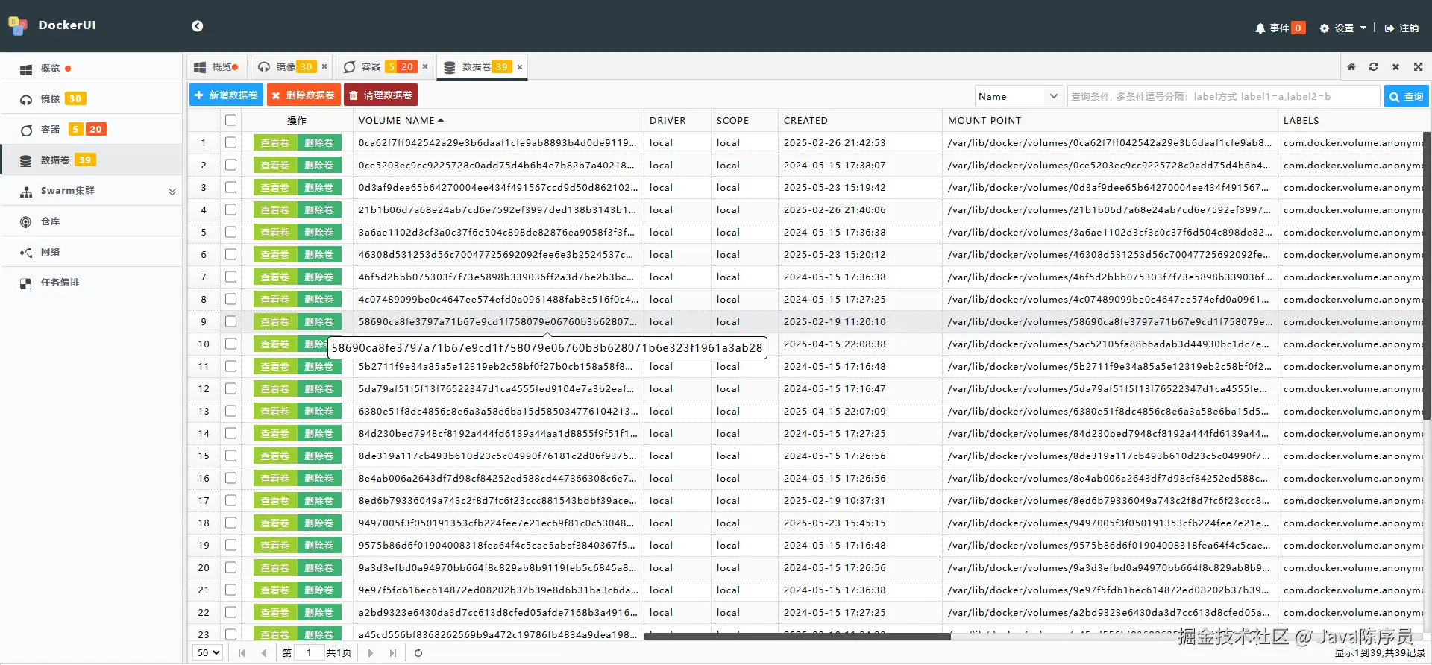Refresh the current tab with the reload icon
The image size is (1432, 665).
pyautogui.click(x=1374, y=67)
